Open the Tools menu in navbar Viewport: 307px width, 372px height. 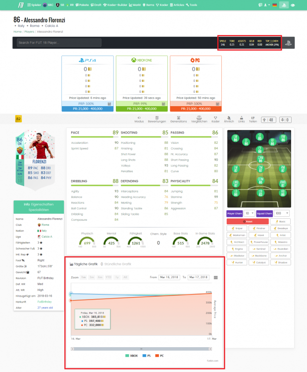click(x=192, y=5)
